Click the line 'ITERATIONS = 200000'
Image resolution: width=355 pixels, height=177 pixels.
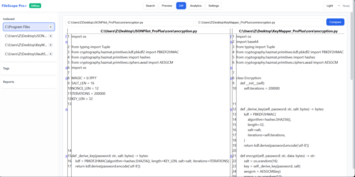point(89,94)
